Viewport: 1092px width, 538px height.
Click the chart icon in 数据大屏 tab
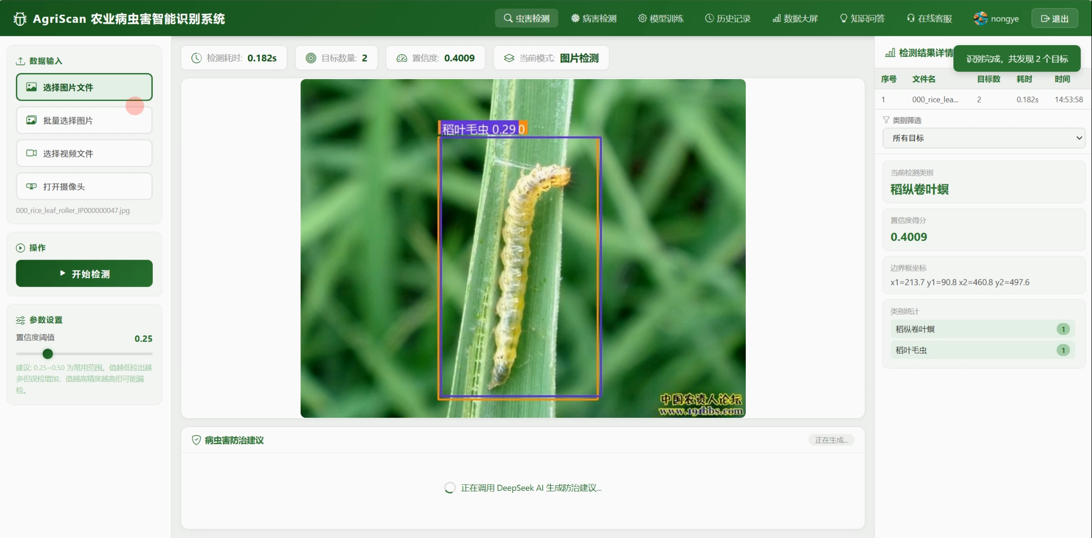pos(776,18)
